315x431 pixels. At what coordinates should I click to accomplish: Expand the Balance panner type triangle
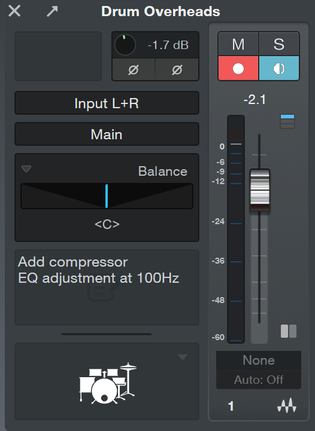(26, 169)
